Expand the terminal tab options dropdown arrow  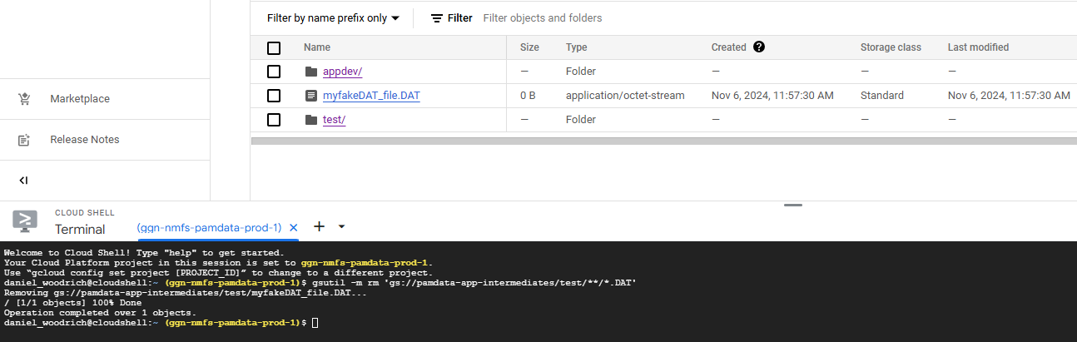(x=341, y=226)
